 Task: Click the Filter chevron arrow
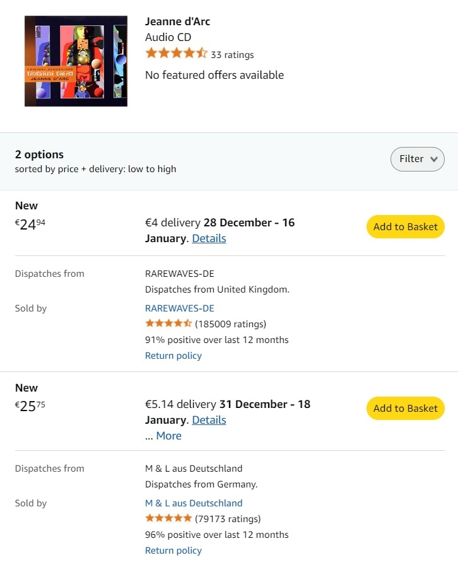click(x=434, y=160)
